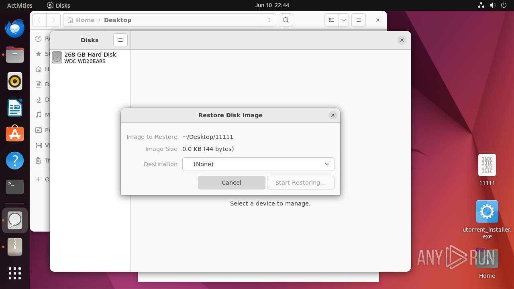Open Starred in Files sidebar
The height and width of the screenshot is (289, 514).
pyautogui.click(x=42, y=54)
